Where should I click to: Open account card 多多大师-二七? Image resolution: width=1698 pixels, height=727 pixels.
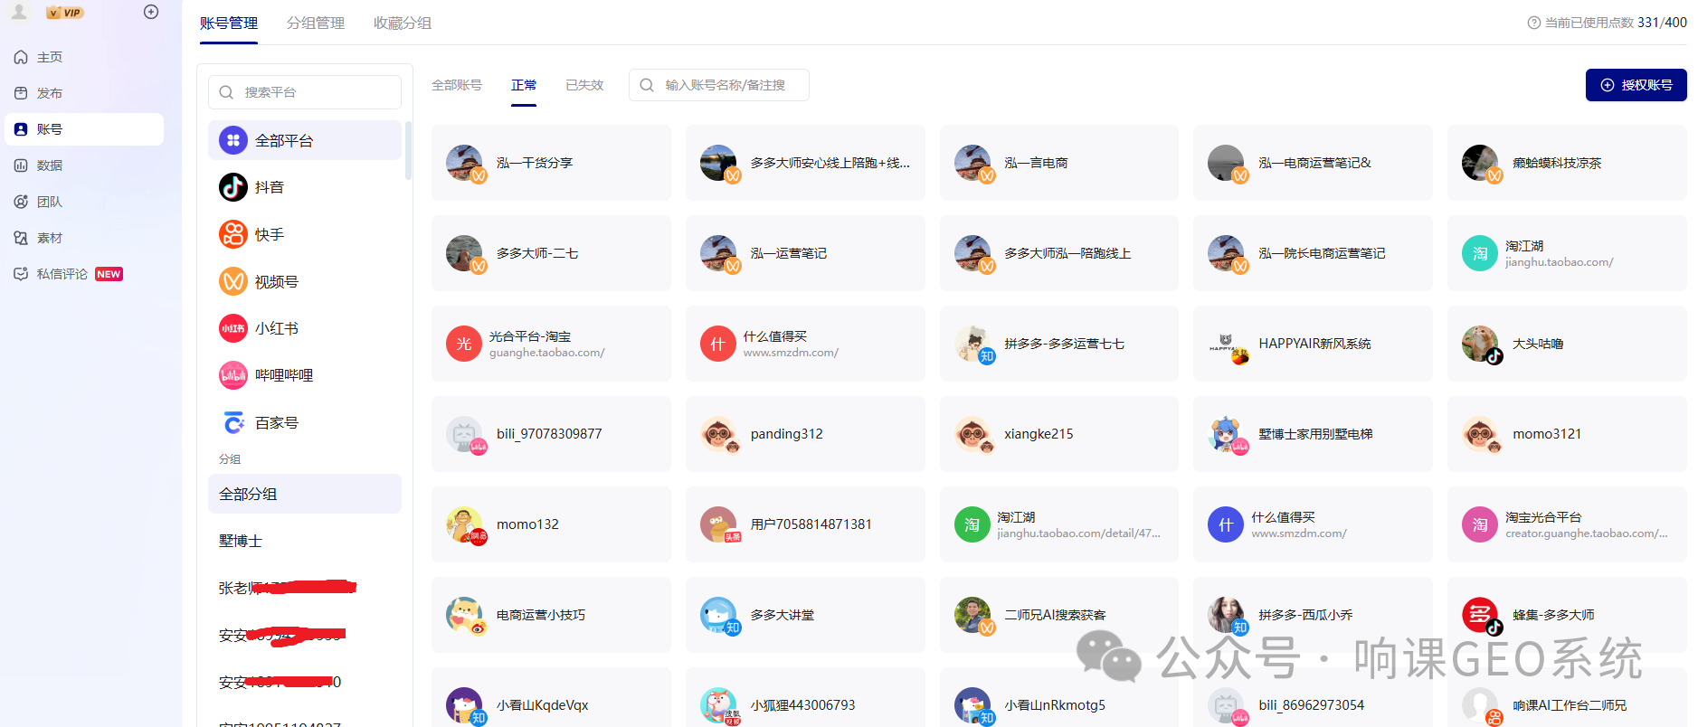(x=551, y=253)
